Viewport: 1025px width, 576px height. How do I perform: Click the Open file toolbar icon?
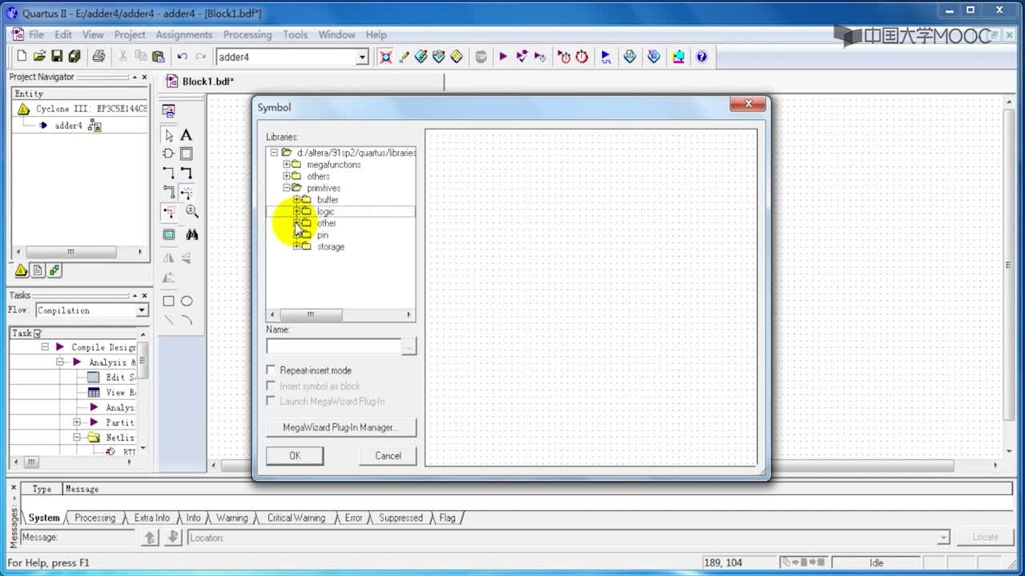39,57
